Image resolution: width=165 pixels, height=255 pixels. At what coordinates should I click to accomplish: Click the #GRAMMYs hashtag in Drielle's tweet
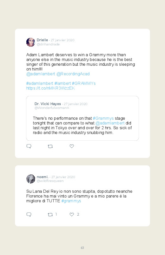(x=84, y=84)
